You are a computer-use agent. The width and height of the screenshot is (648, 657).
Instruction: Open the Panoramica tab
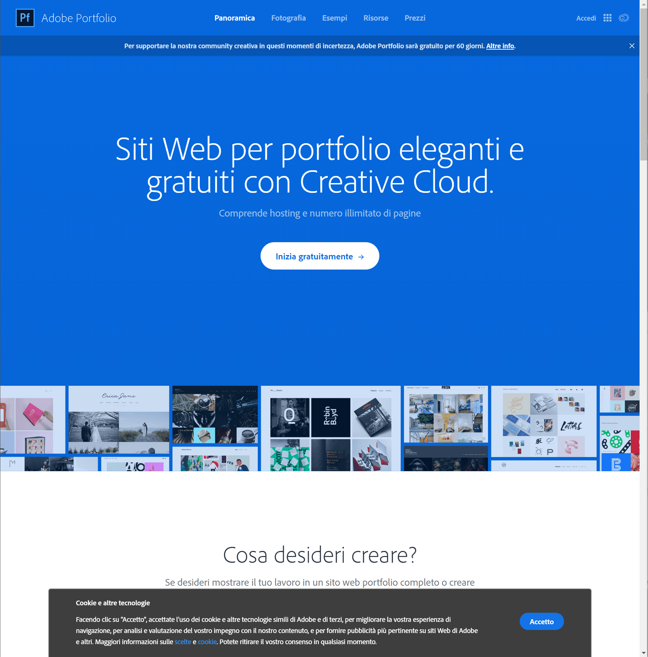pos(235,18)
